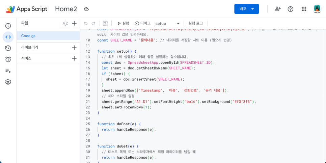Open the help question mark icon
The width and height of the screenshot is (326, 163).
tap(291, 9)
